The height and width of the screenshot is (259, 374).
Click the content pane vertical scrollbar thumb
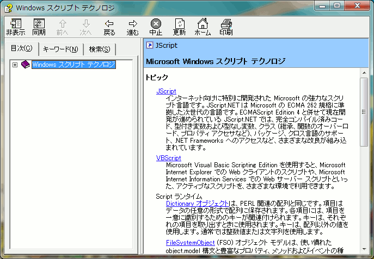(364, 111)
